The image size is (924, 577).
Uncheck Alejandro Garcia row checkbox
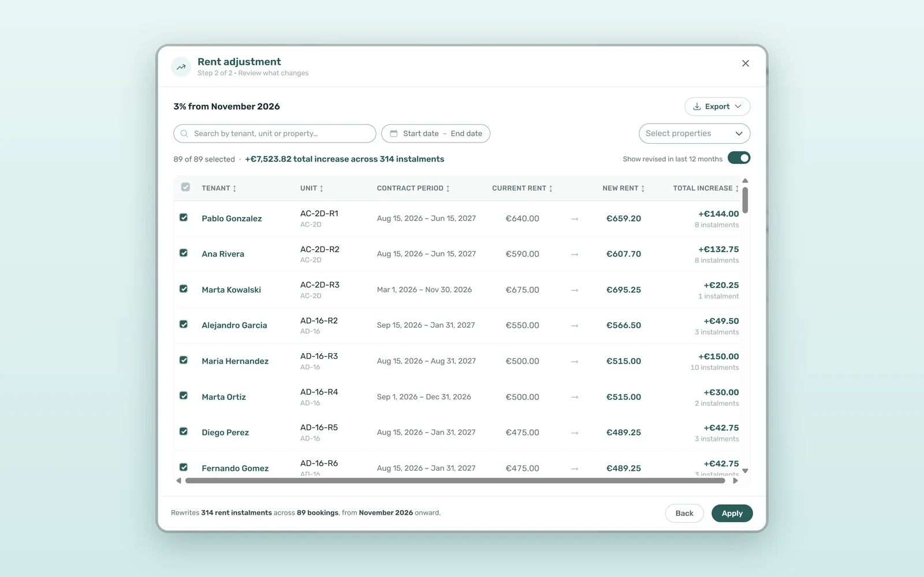click(184, 324)
